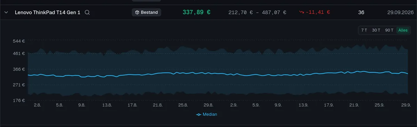Click the 25.8. x-axis date label
Viewport: 417px width, 127px height.
183,105
